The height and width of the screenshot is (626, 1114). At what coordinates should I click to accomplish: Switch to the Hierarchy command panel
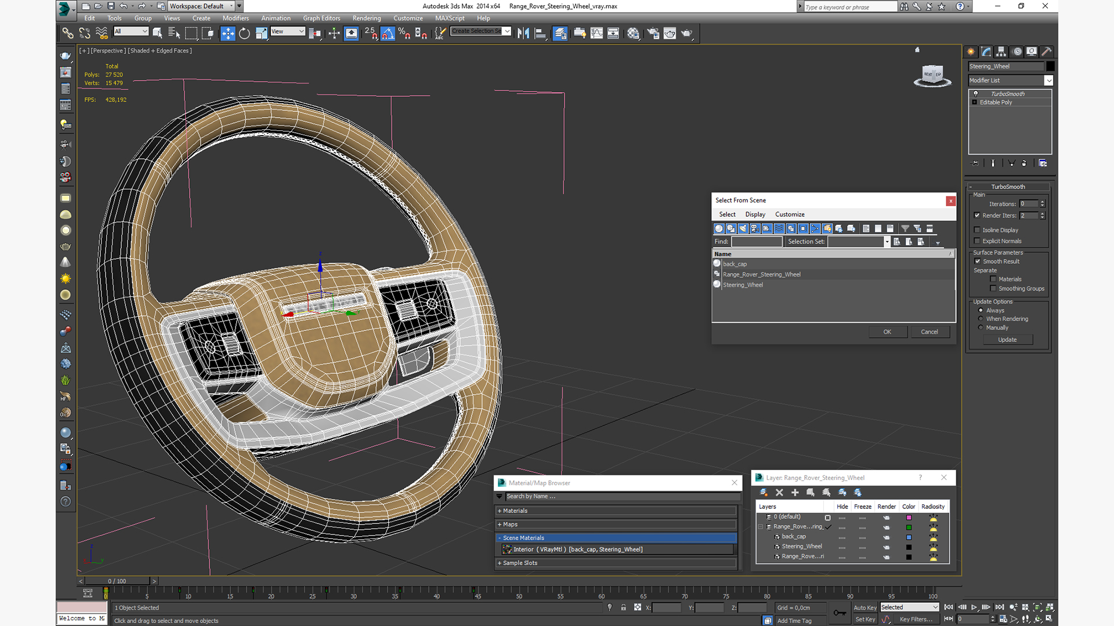point(1001,52)
